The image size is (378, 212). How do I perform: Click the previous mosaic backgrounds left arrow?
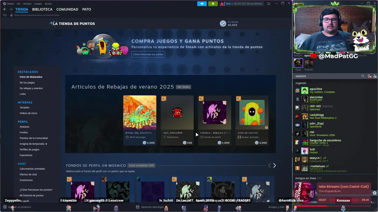pos(269,165)
